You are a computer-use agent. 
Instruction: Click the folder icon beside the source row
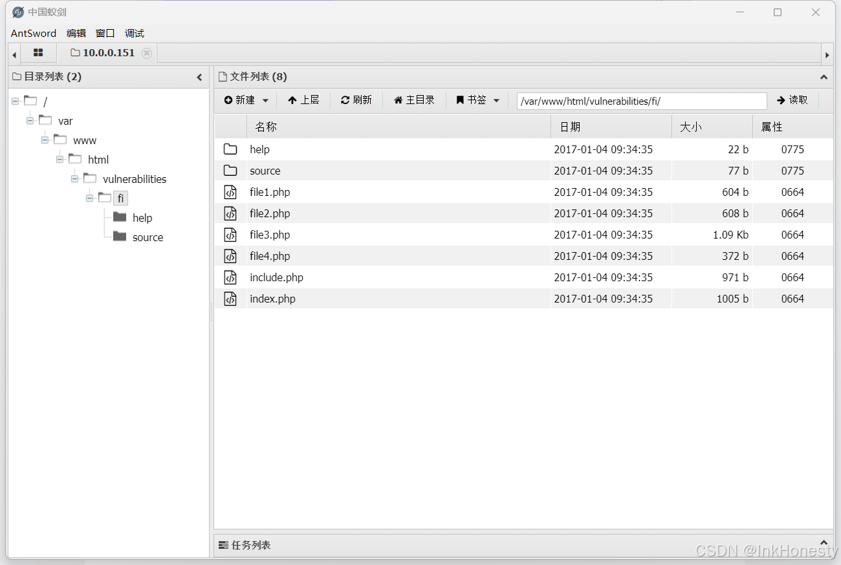pyautogui.click(x=230, y=170)
